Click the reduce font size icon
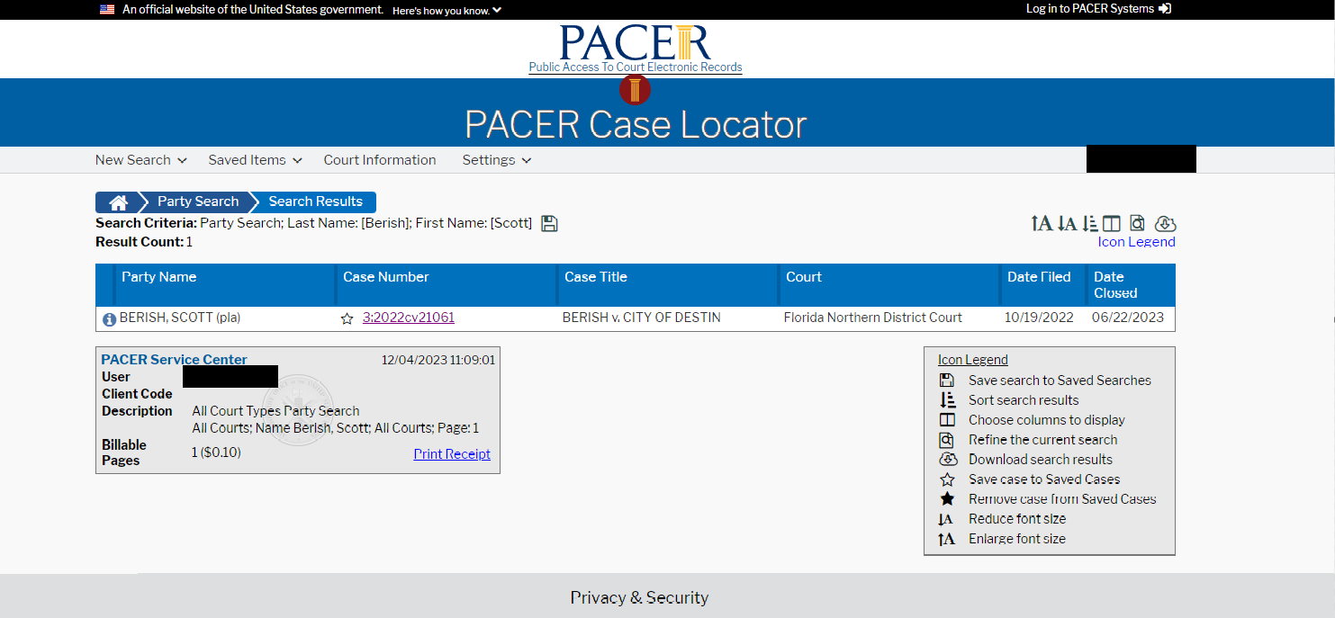This screenshot has width=1335, height=618. 1067,224
